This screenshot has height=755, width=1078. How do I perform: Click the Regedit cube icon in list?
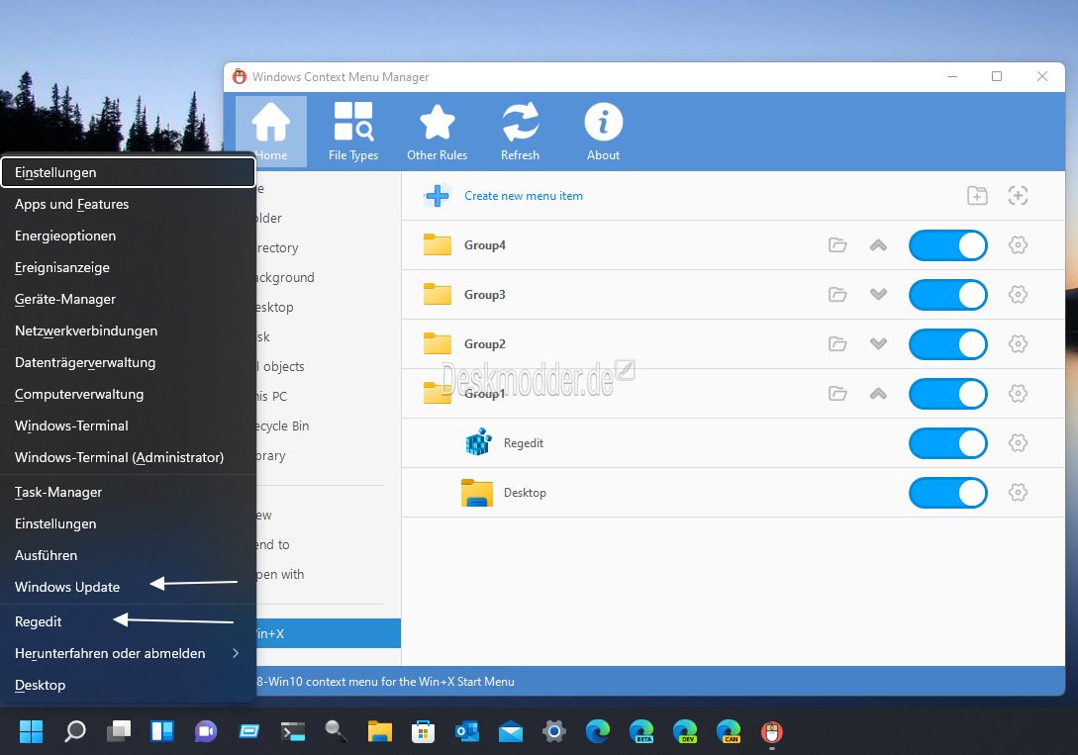(478, 442)
